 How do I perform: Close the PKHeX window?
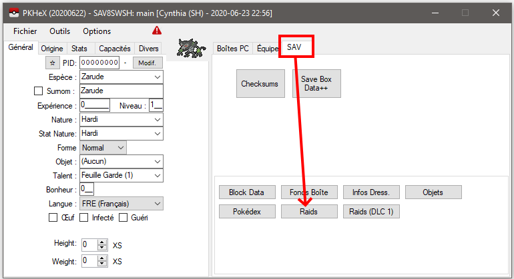[495, 13]
